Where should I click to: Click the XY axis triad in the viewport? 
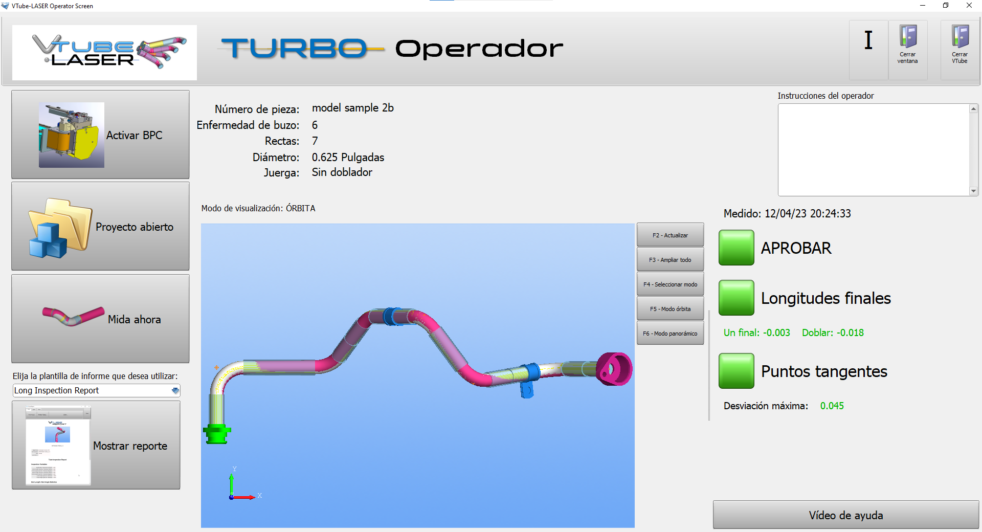click(x=244, y=484)
